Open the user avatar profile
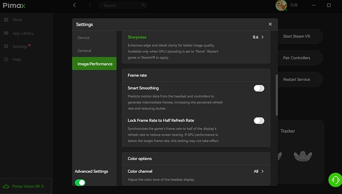The height and width of the screenshot is (194, 342). (281, 5)
